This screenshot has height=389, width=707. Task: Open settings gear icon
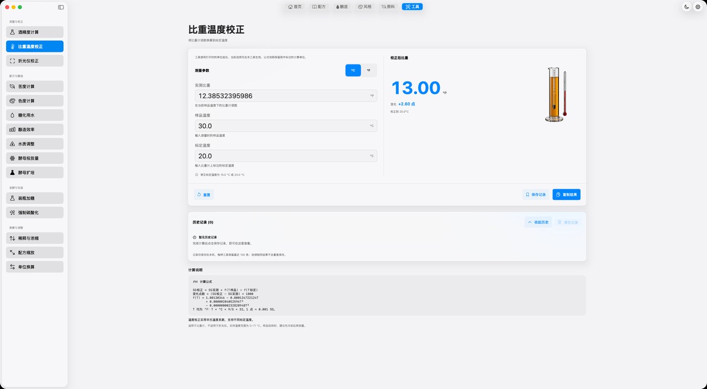click(698, 7)
